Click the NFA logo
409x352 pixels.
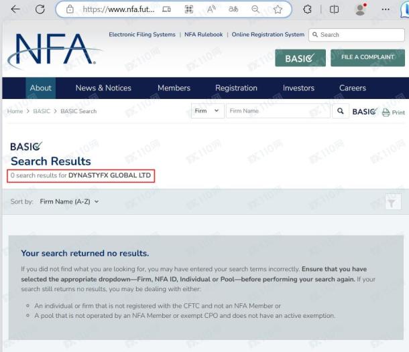(x=54, y=50)
